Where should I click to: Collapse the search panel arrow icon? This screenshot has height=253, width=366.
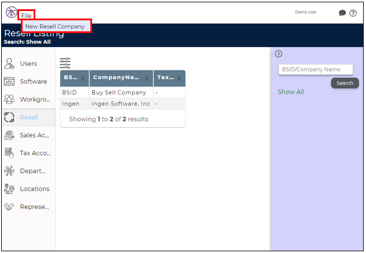278,54
